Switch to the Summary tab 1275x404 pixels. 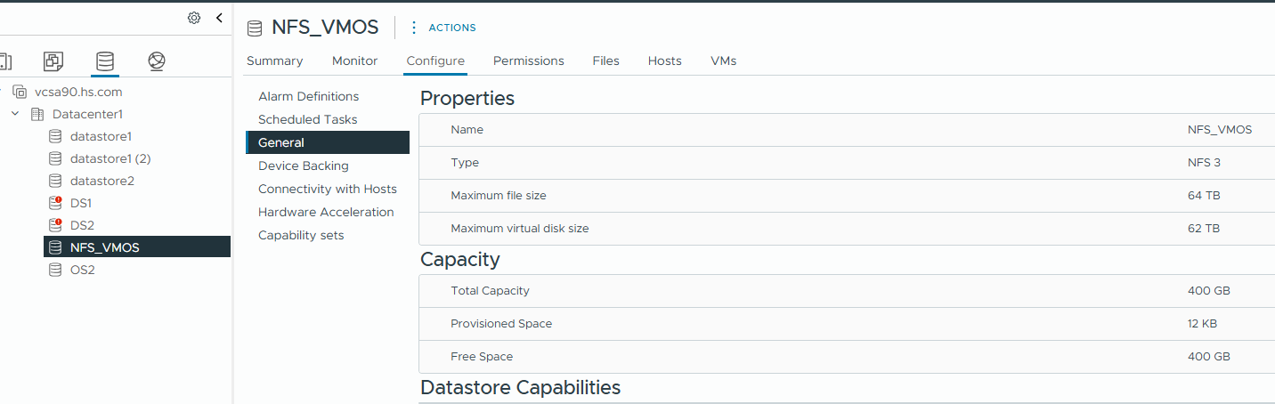tap(274, 61)
